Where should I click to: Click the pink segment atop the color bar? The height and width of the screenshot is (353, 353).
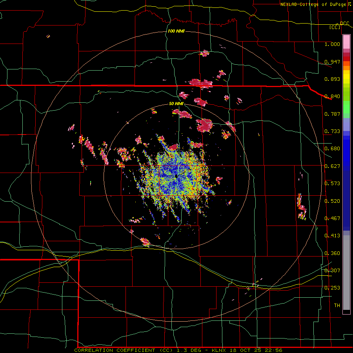[x=346, y=42]
